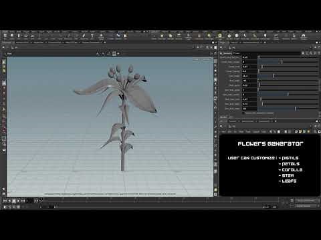Image resolution: width=321 pixels, height=240 pixels.
Task: Jump to first frame in playbar
Action: click(x=5, y=201)
